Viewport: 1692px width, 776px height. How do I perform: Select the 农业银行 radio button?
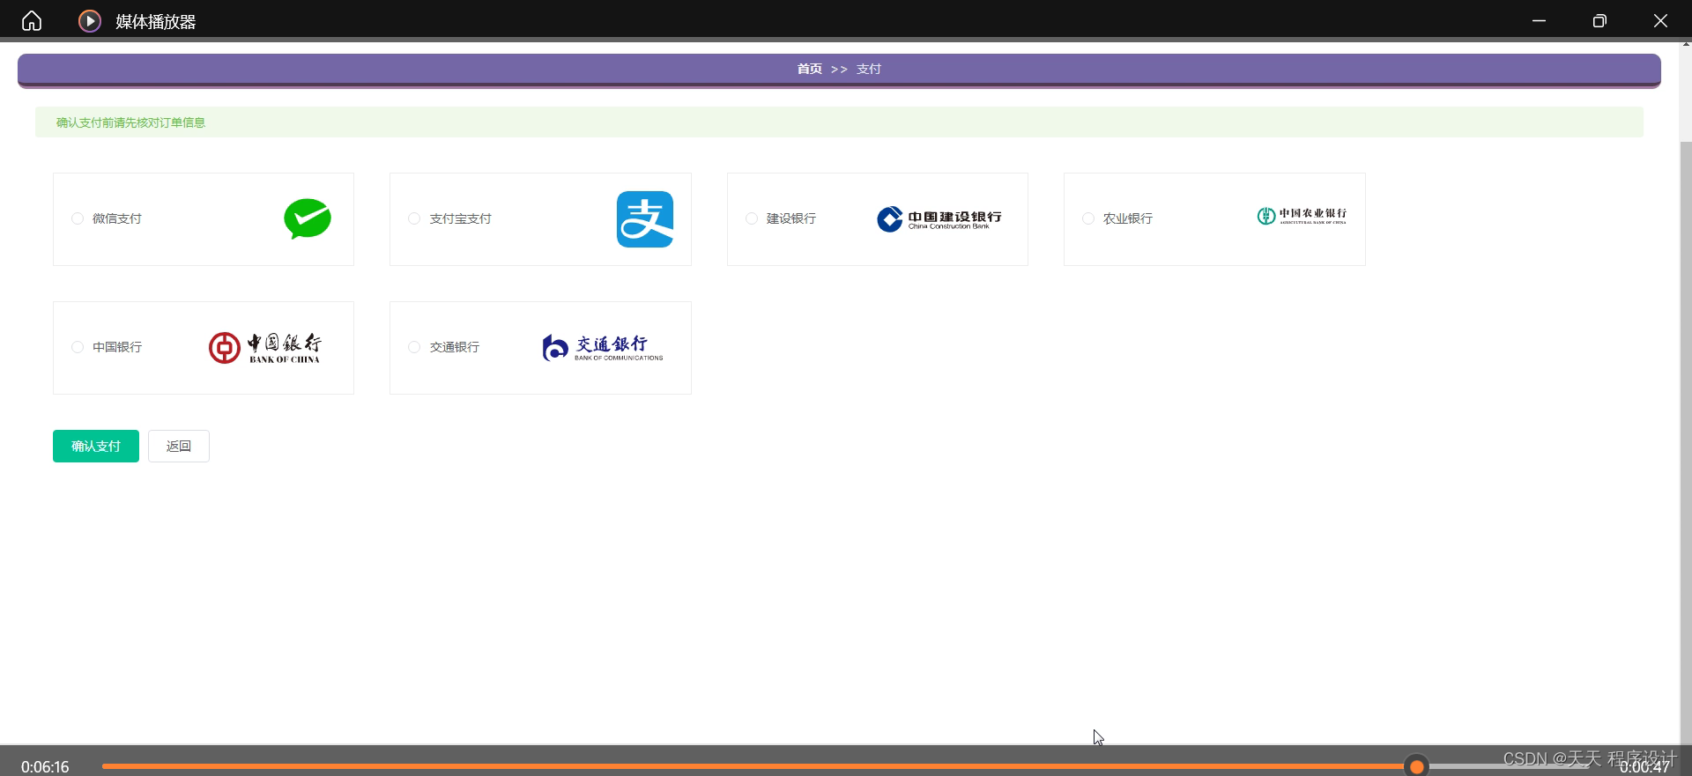pos(1088,218)
